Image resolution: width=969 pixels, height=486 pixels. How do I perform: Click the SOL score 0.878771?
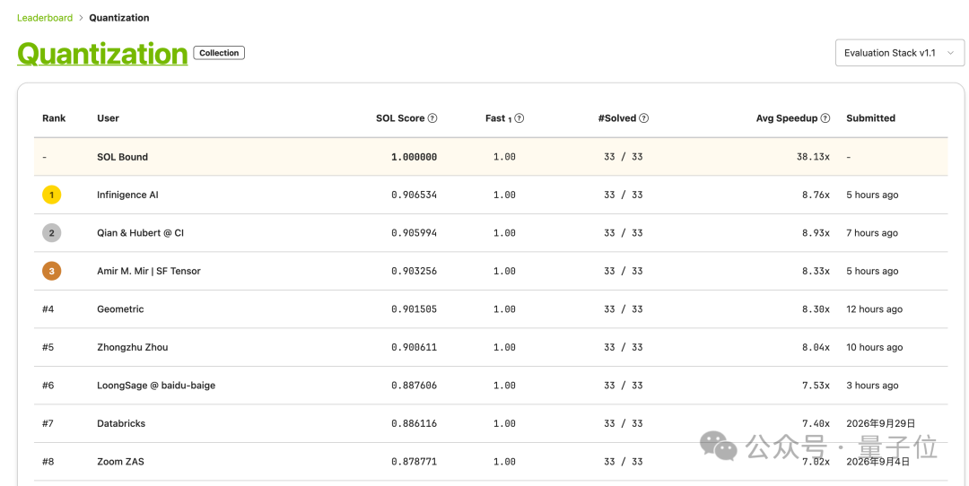point(414,461)
